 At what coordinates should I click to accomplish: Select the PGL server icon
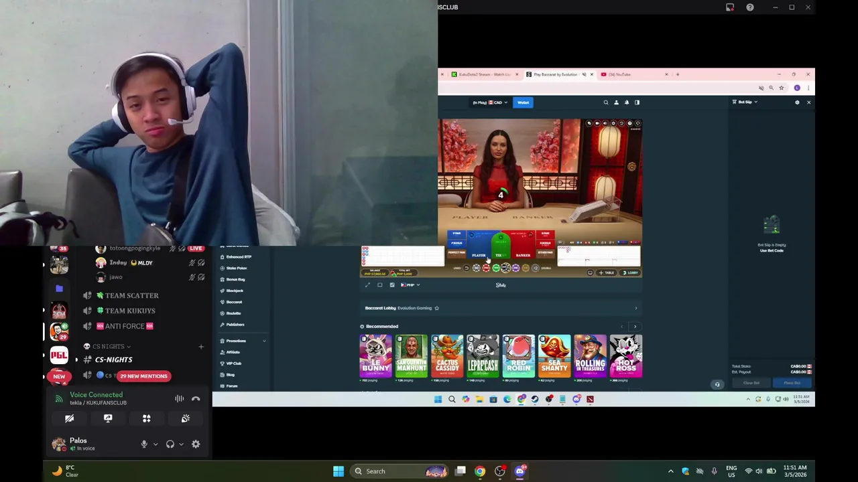click(x=59, y=353)
